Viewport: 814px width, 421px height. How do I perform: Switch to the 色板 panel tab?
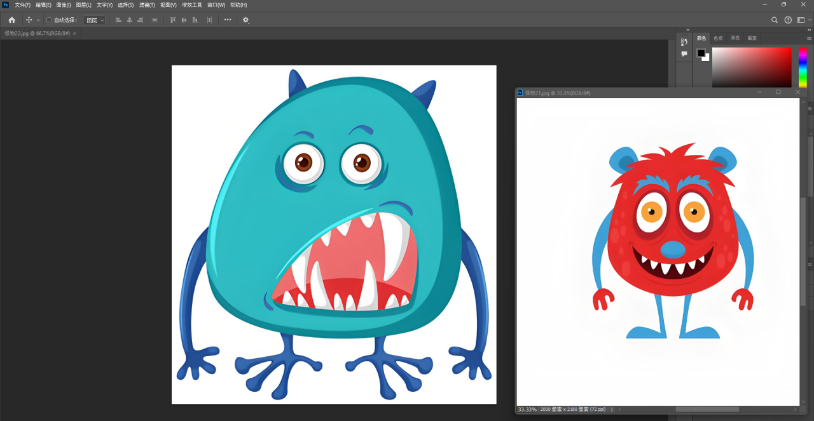[x=718, y=38]
